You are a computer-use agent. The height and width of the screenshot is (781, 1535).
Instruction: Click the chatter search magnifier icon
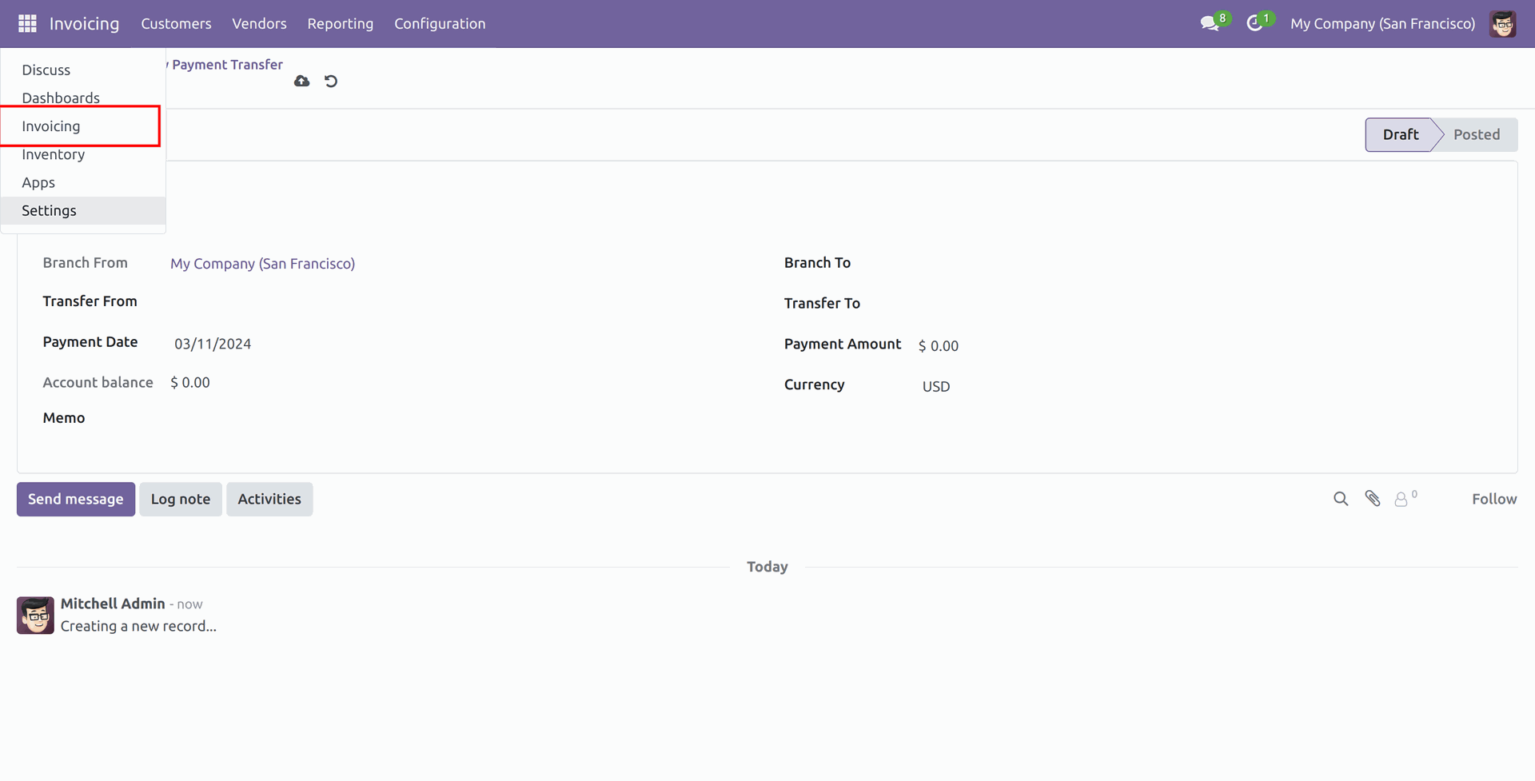[1341, 499]
